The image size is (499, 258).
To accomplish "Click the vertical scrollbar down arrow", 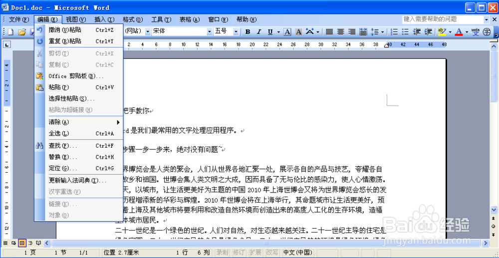I will pyautogui.click(x=494, y=209).
